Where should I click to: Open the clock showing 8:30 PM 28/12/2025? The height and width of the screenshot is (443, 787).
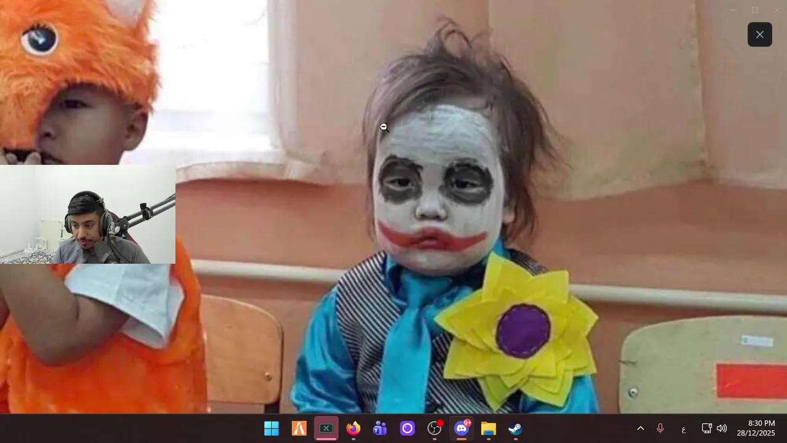pos(756,428)
